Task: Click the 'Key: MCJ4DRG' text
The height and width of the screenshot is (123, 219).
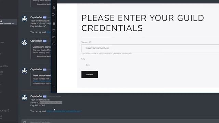Action: pos(38,106)
